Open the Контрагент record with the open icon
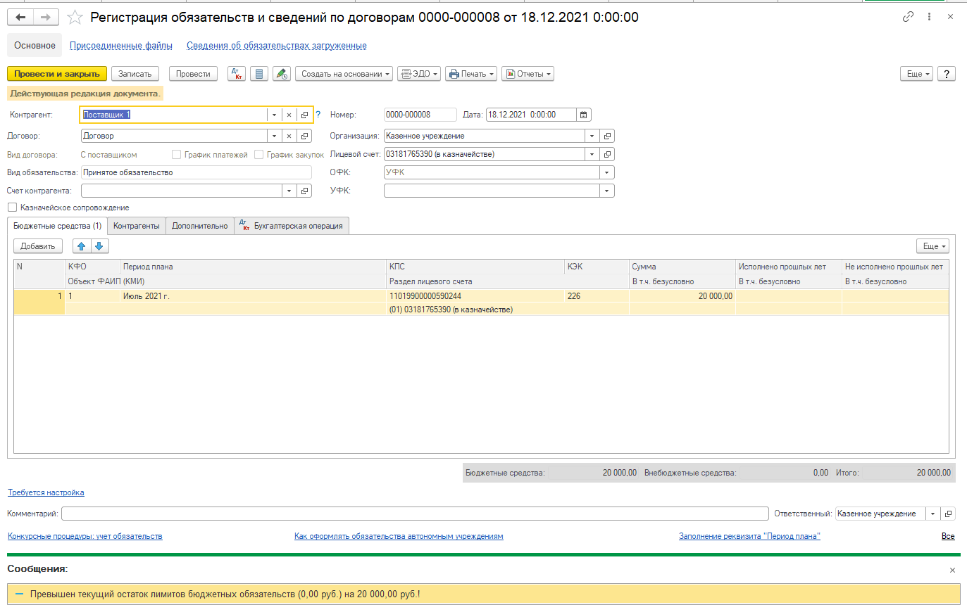 [304, 115]
